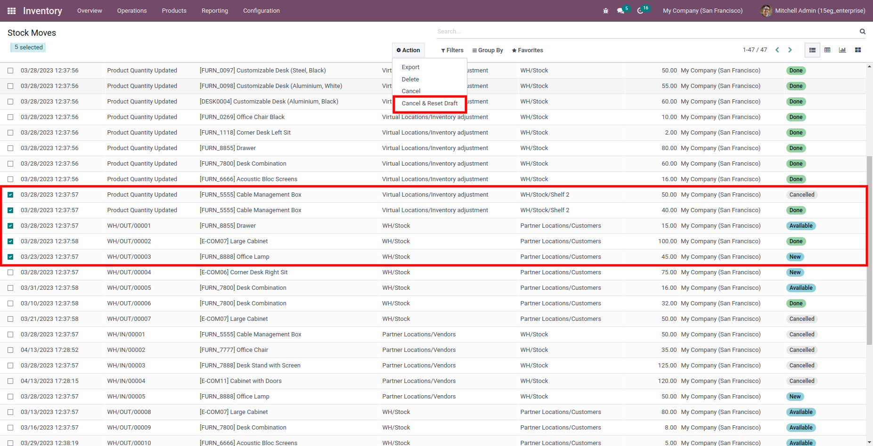Open the Mitchell Admin user menu
Viewport: 873px width, 446px height.
pos(813,11)
